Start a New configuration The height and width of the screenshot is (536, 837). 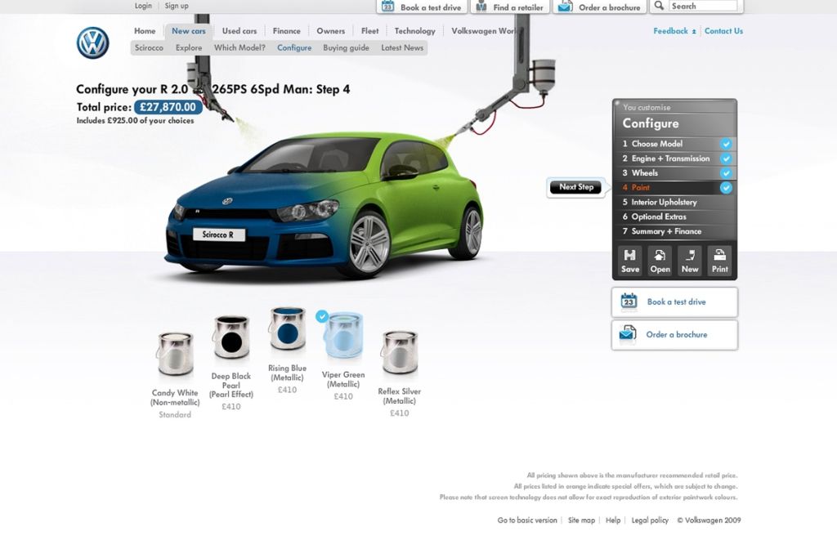690,261
